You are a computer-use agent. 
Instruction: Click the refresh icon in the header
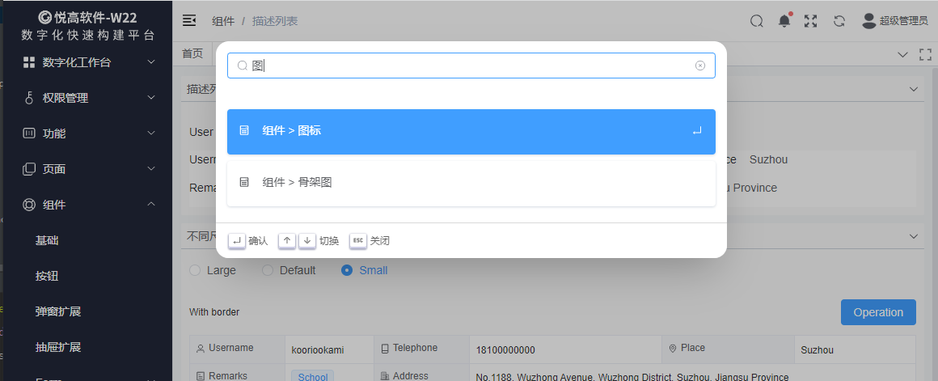tap(839, 21)
